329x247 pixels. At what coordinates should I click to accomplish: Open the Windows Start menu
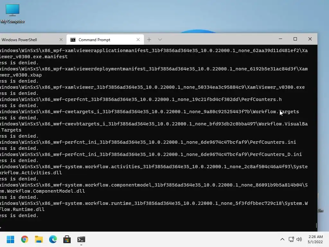coord(10,239)
